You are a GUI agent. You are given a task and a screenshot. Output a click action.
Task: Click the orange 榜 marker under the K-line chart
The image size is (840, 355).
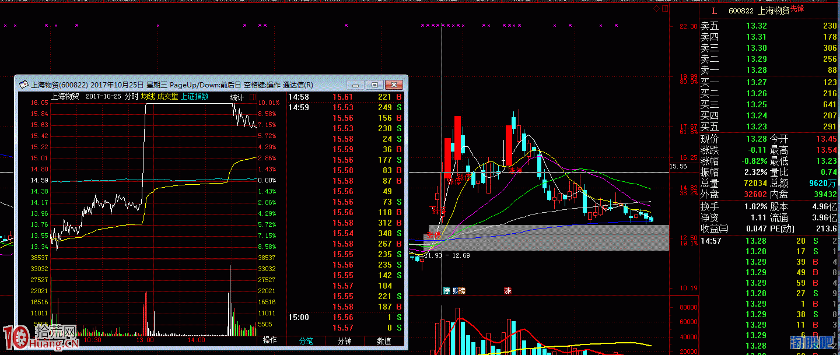click(x=462, y=290)
